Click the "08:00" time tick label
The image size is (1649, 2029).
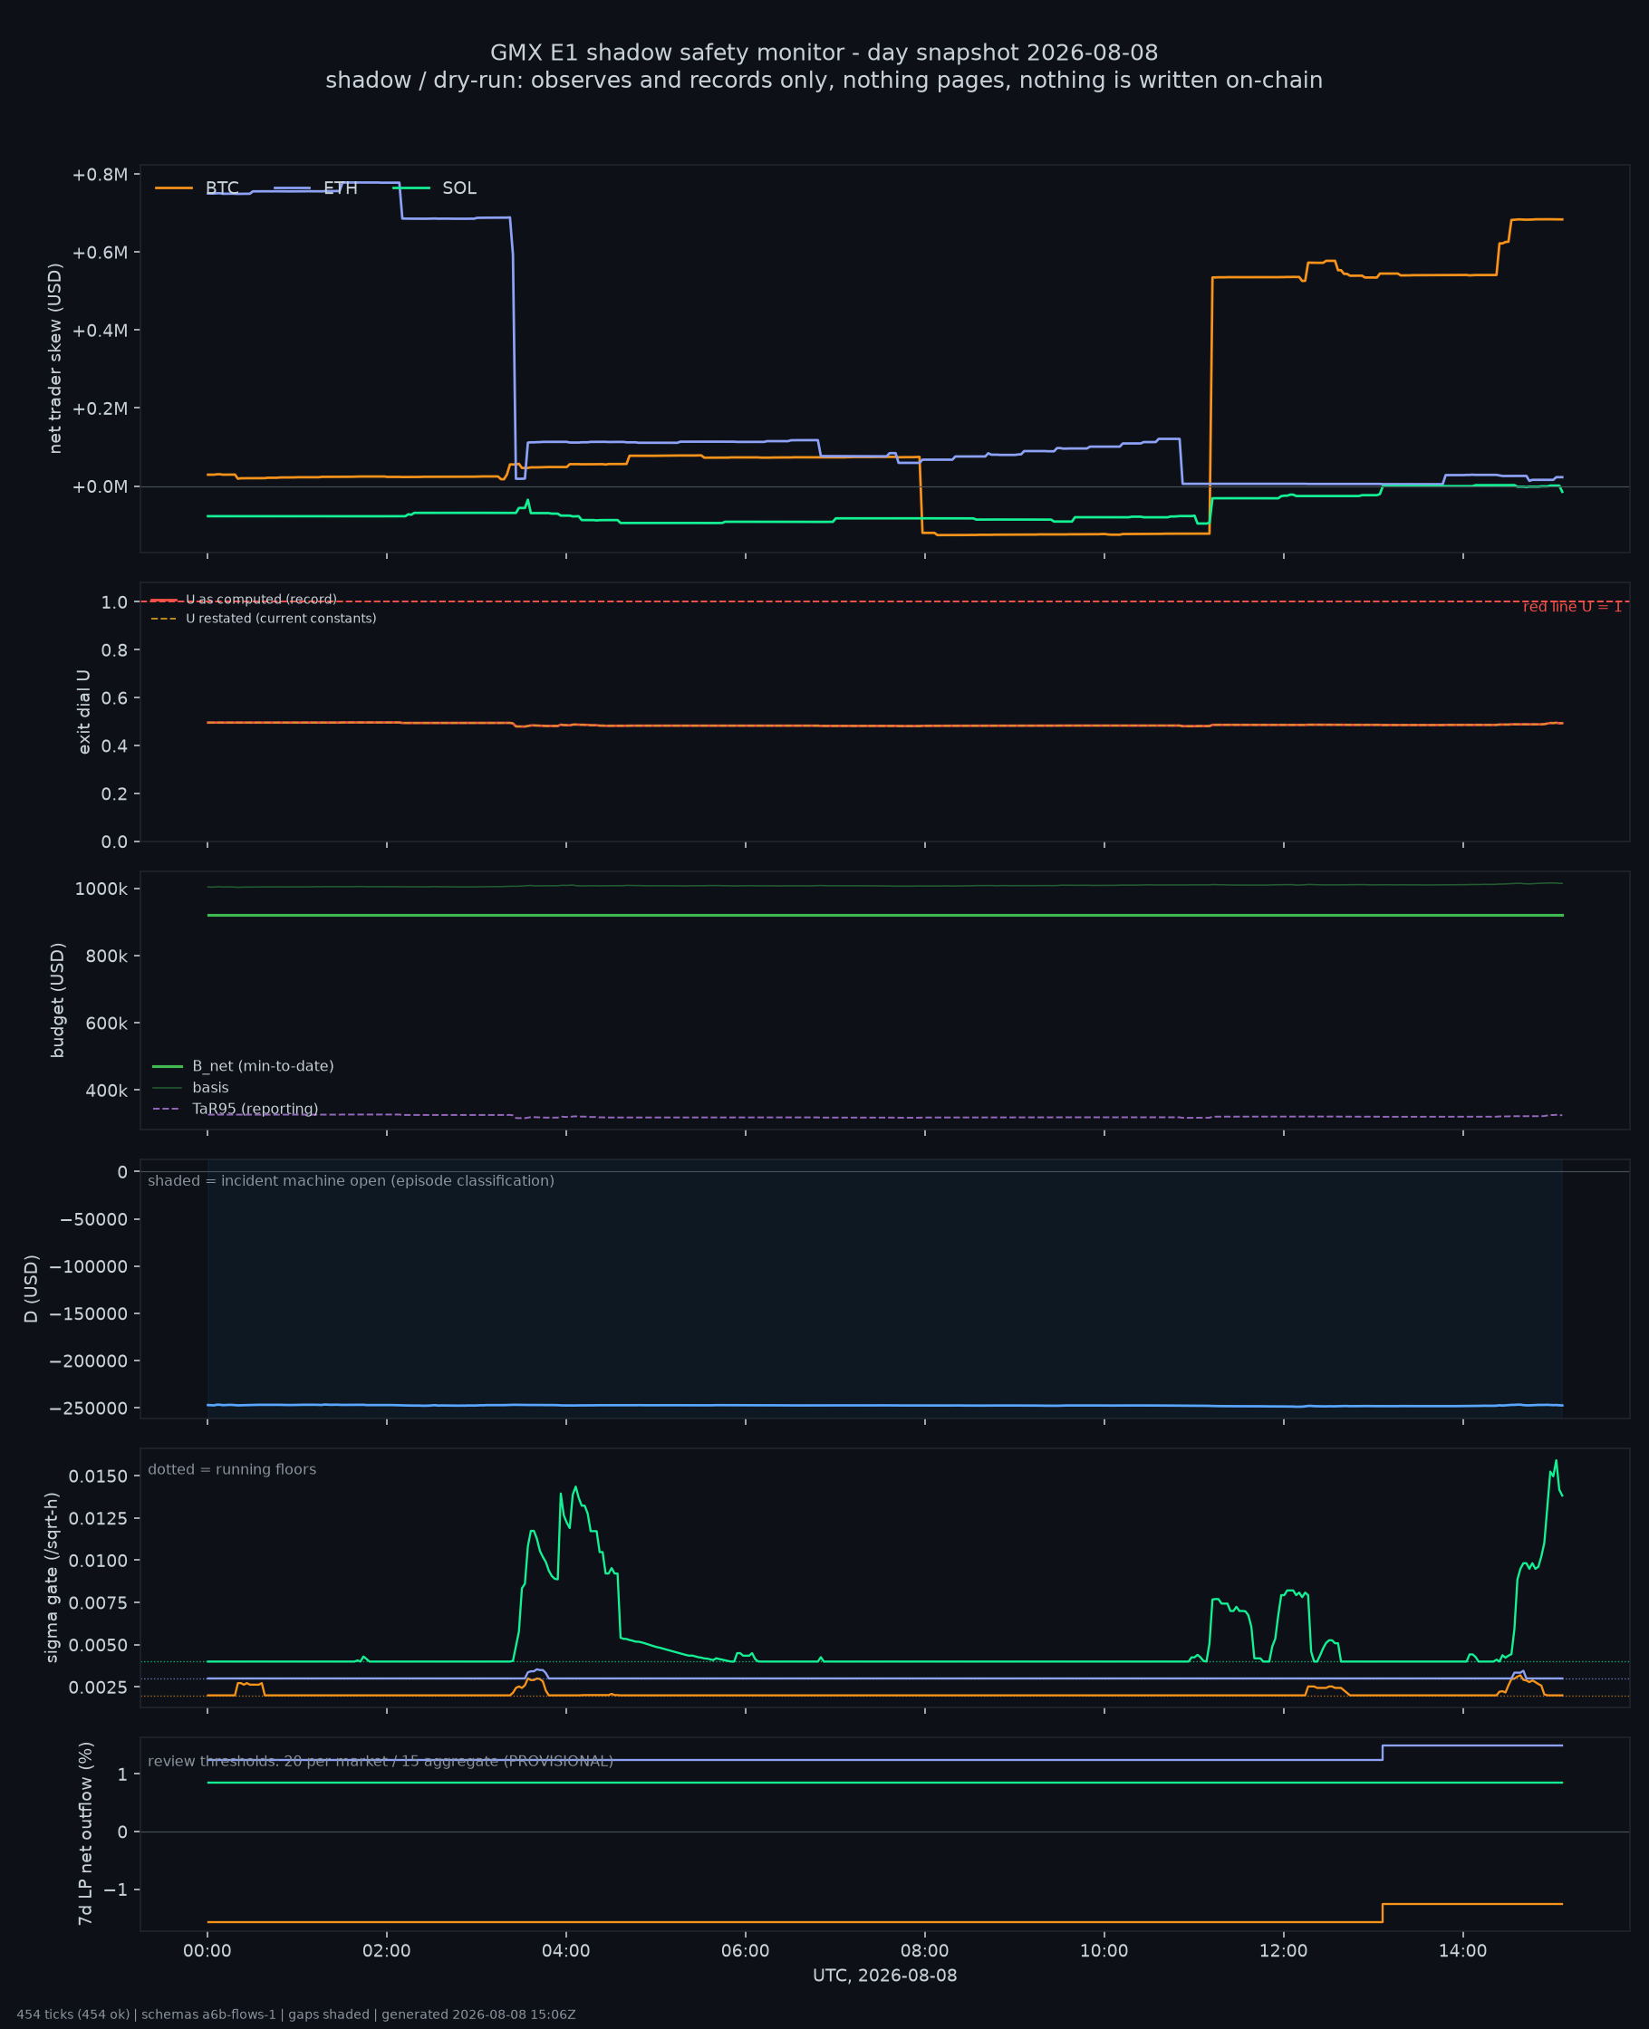pyautogui.click(x=925, y=1951)
